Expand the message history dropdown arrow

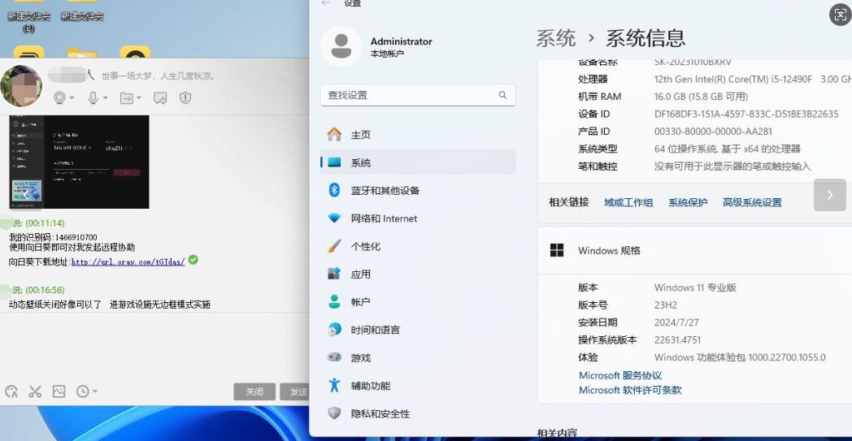point(95,391)
